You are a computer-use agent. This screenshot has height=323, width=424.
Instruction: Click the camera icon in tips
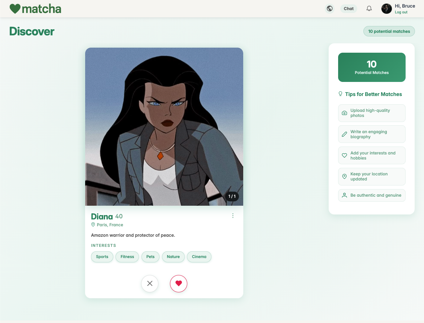point(344,113)
